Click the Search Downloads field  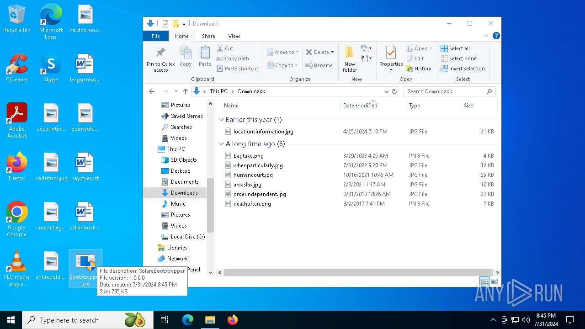click(450, 91)
